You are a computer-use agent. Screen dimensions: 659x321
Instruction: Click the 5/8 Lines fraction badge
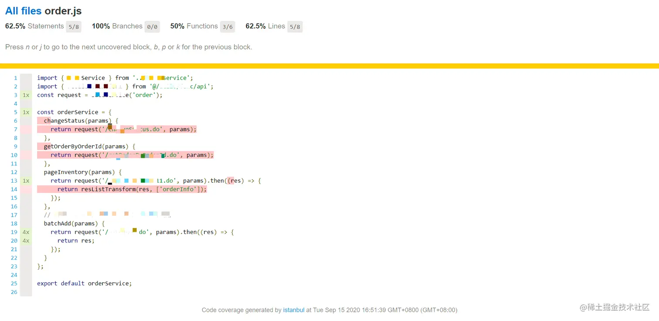(x=295, y=27)
